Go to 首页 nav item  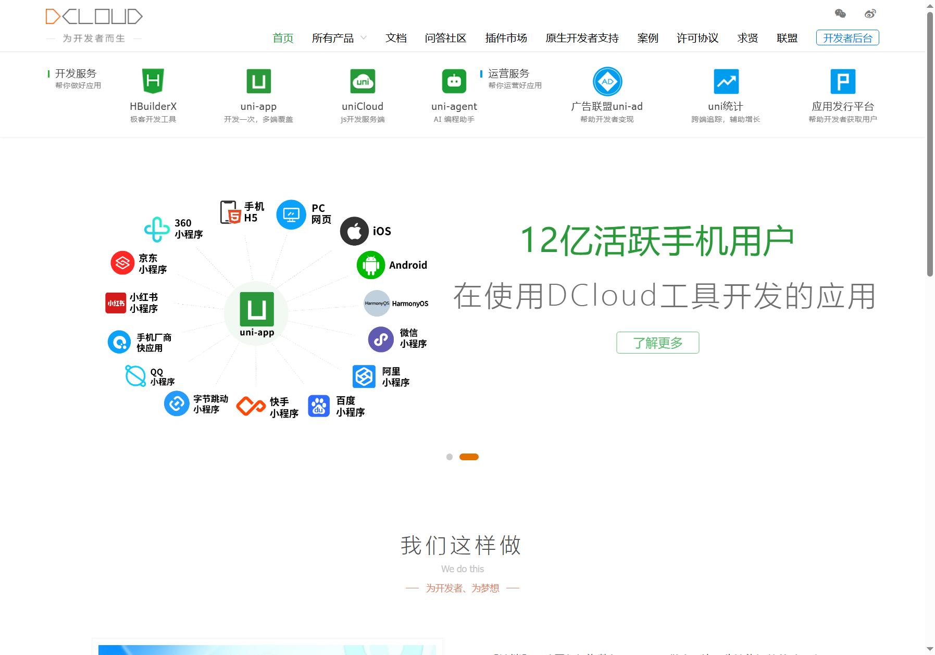[x=283, y=38]
